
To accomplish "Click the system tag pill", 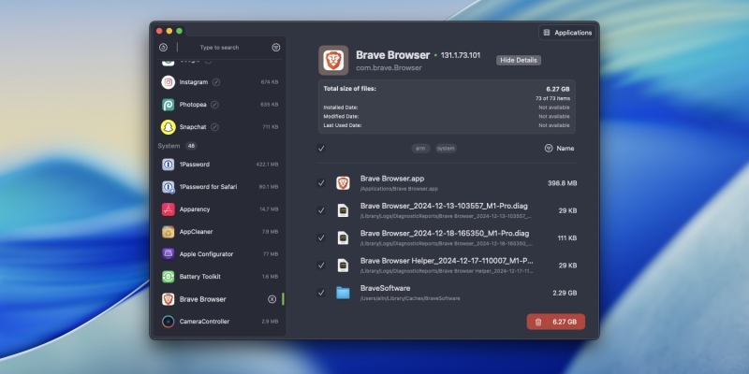I will (x=446, y=149).
